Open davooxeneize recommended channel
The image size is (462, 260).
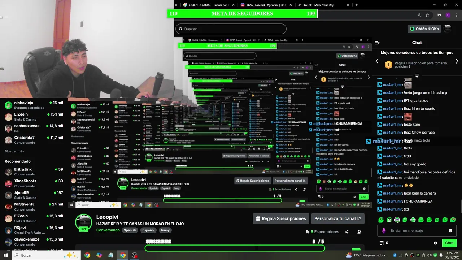point(34,242)
